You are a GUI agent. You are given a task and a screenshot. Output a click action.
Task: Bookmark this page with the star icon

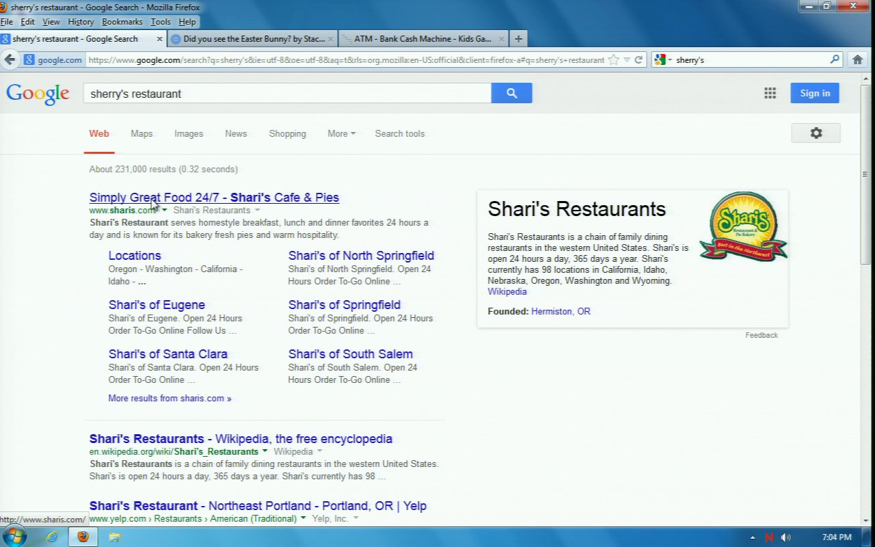click(613, 59)
